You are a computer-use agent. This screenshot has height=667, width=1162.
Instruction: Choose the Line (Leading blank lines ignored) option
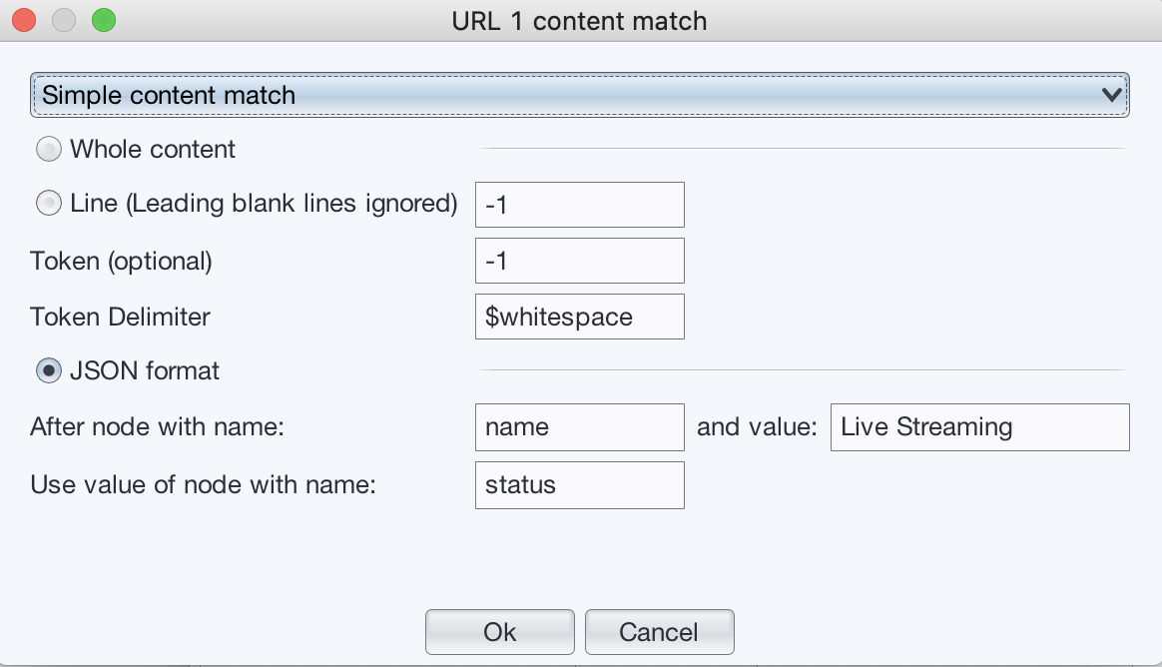tap(48, 204)
